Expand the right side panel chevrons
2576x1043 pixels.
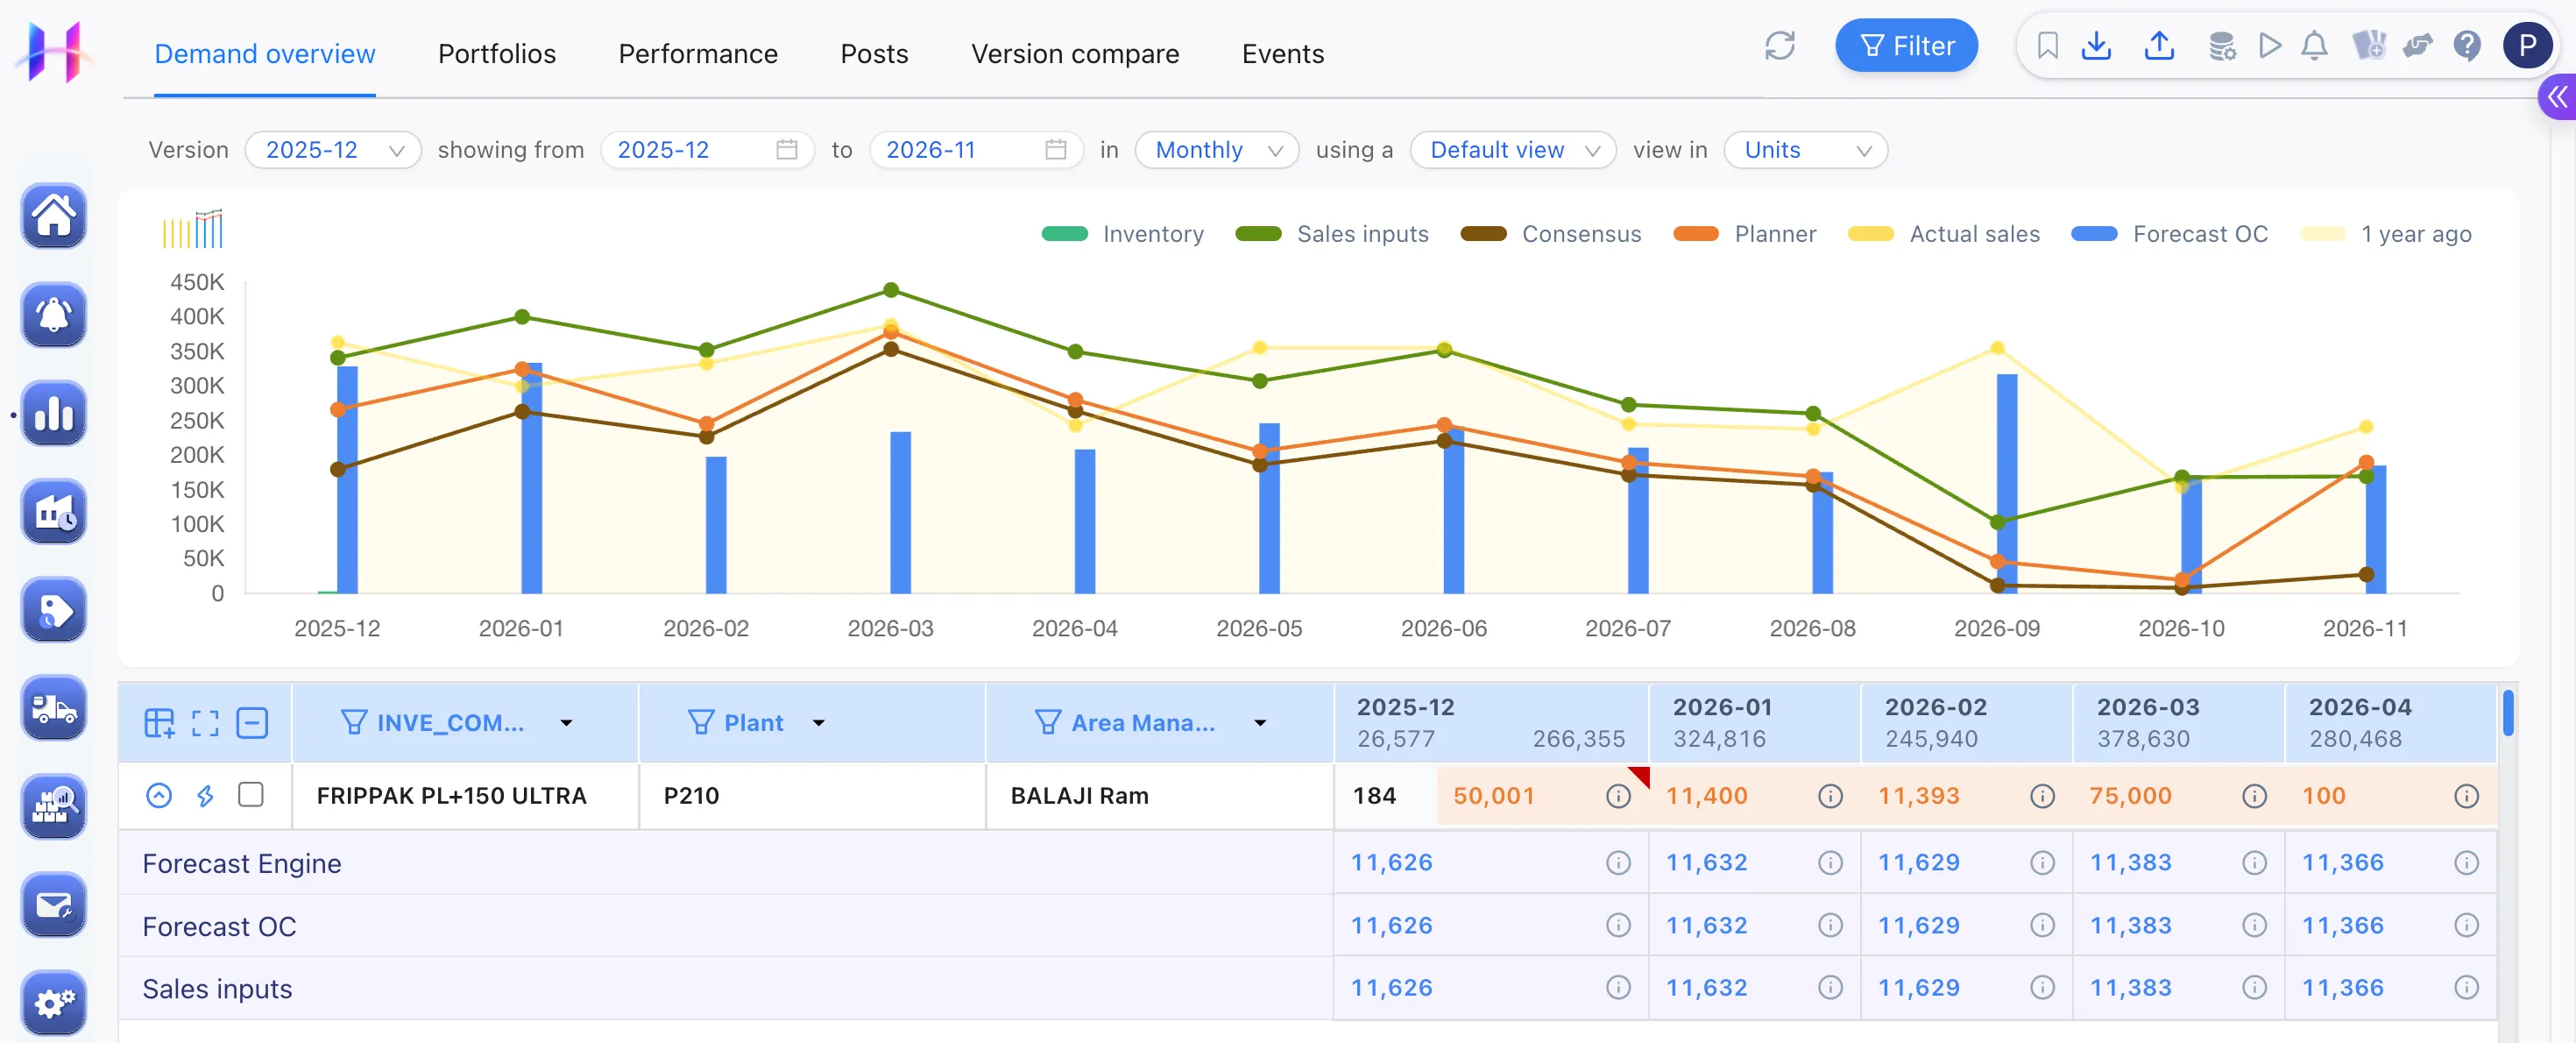coord(2558,97)
